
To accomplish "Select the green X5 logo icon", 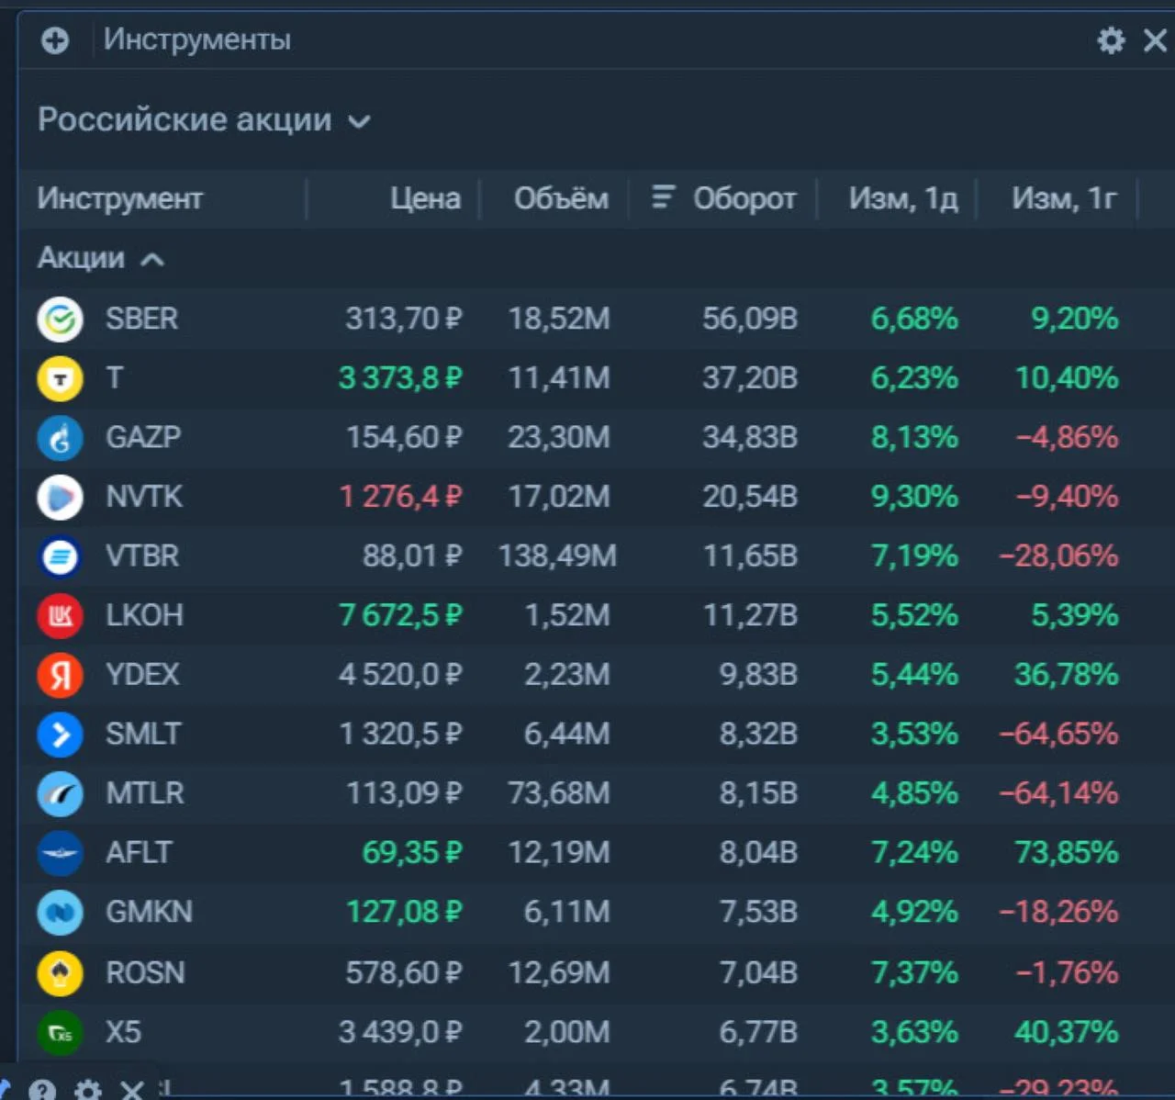I will tap(61, 1033).
